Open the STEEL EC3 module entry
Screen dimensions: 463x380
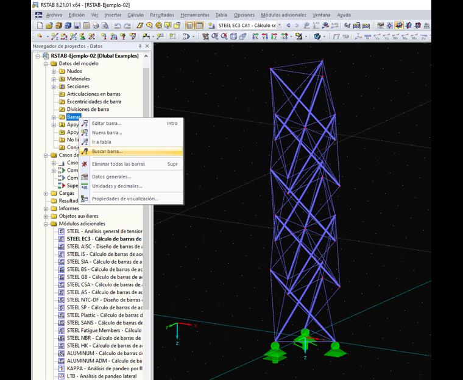click(x=104, y=239)
